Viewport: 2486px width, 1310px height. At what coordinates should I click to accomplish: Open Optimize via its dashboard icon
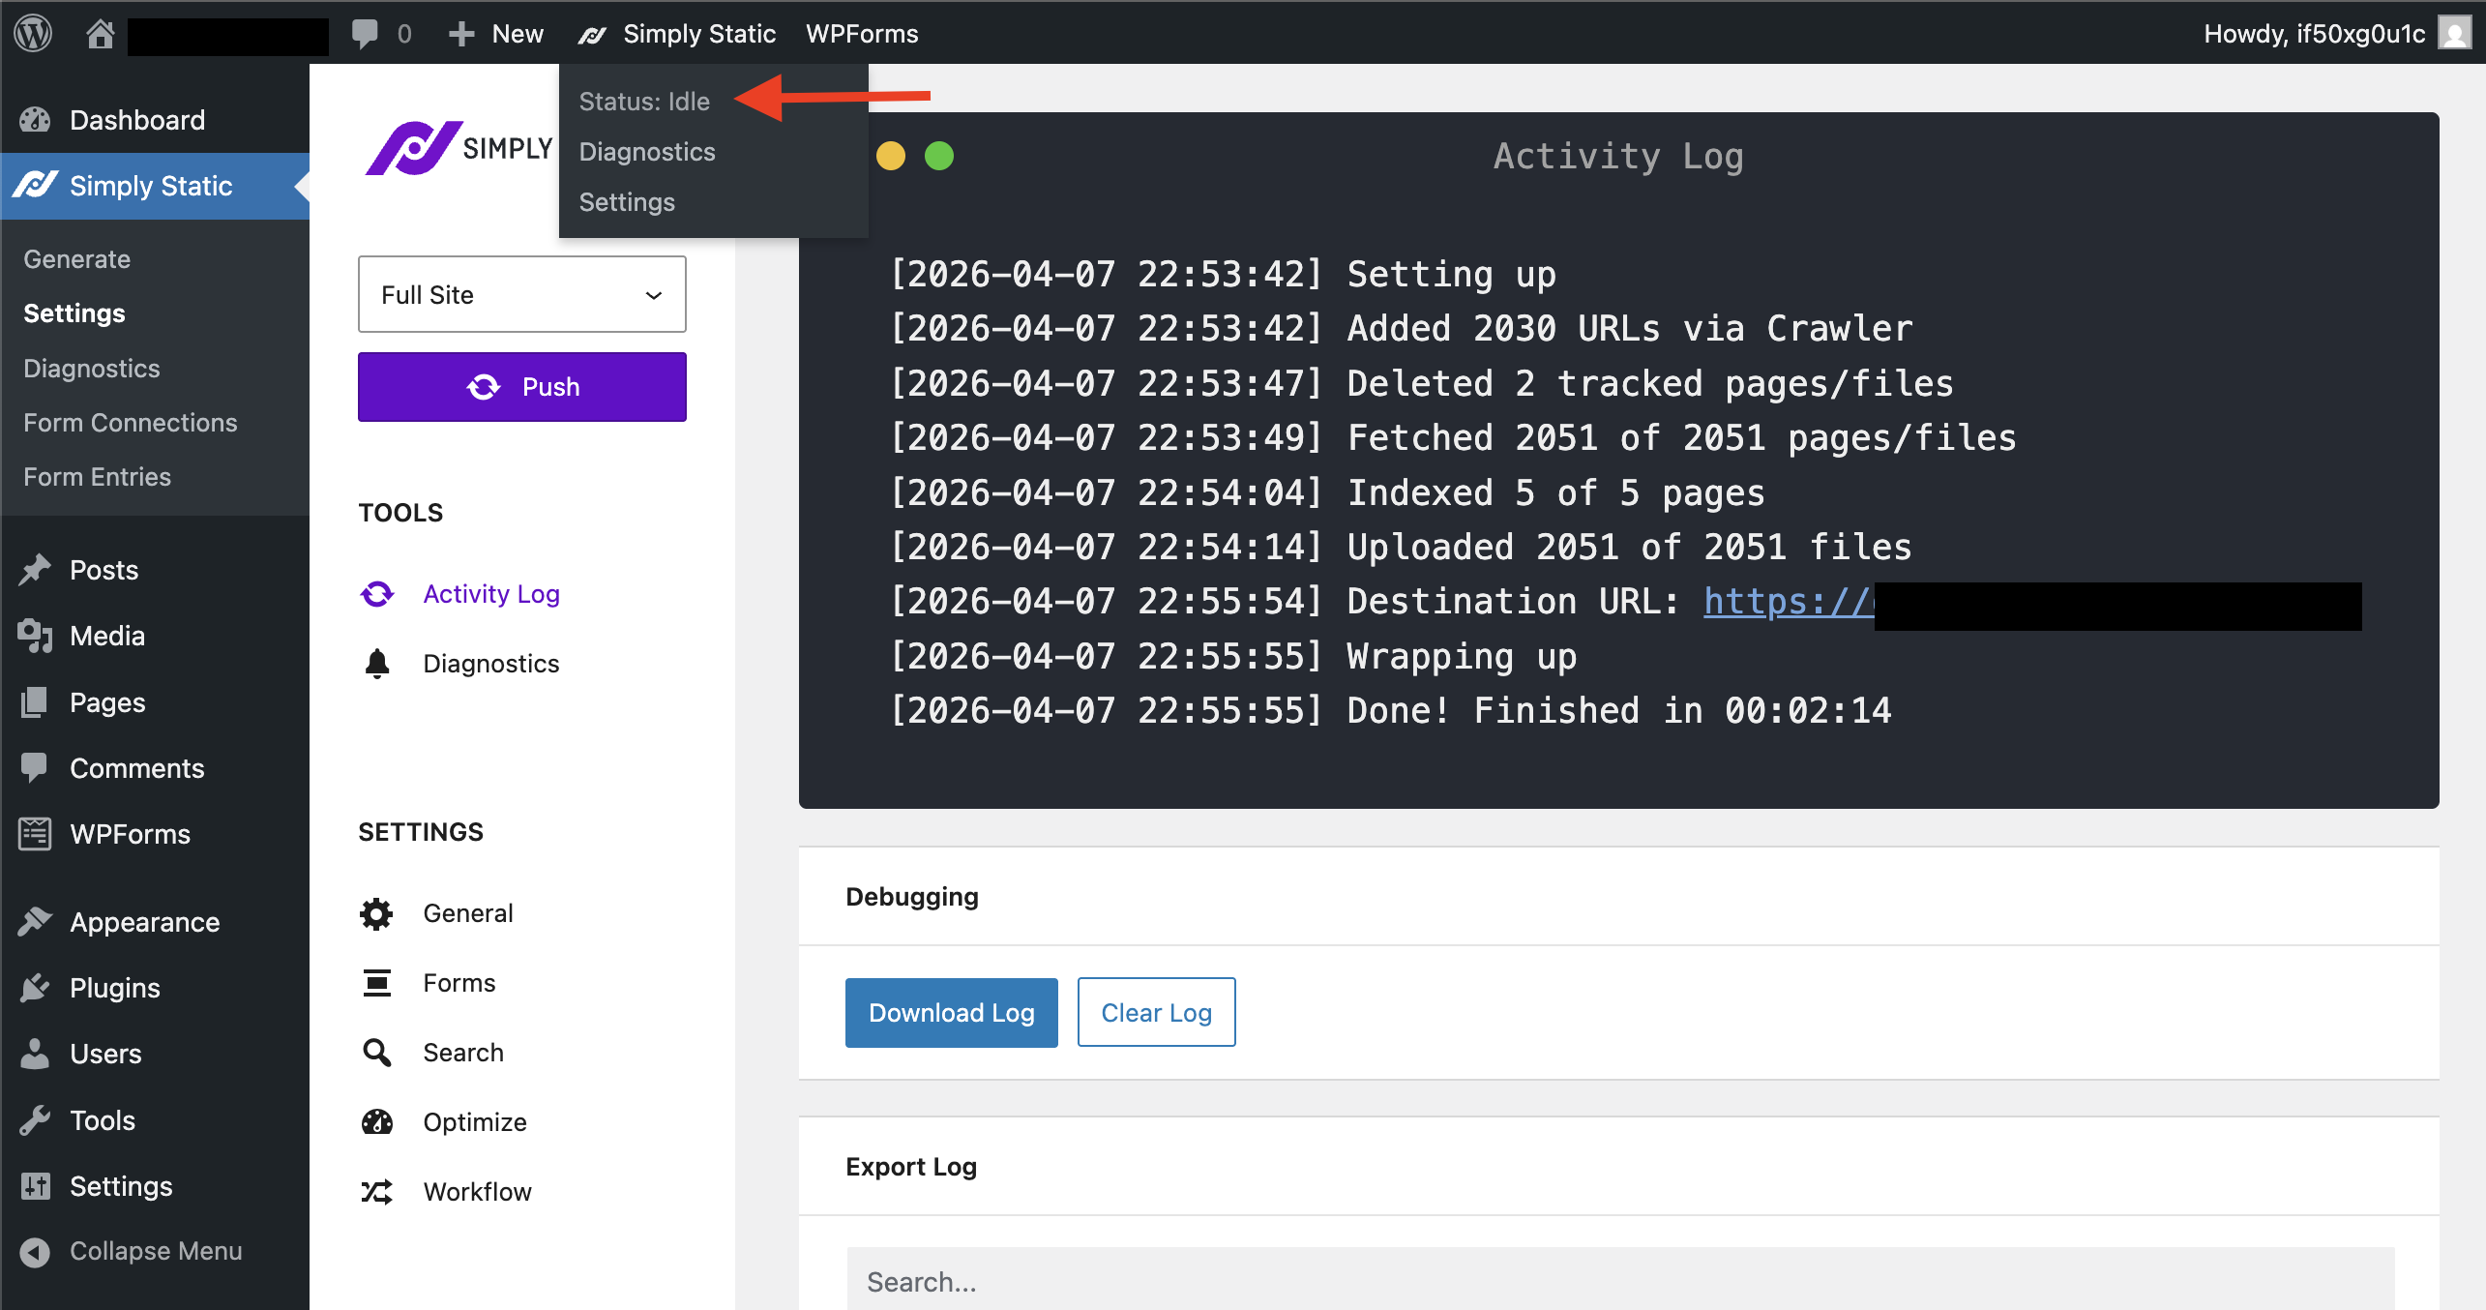point(376,1122)
